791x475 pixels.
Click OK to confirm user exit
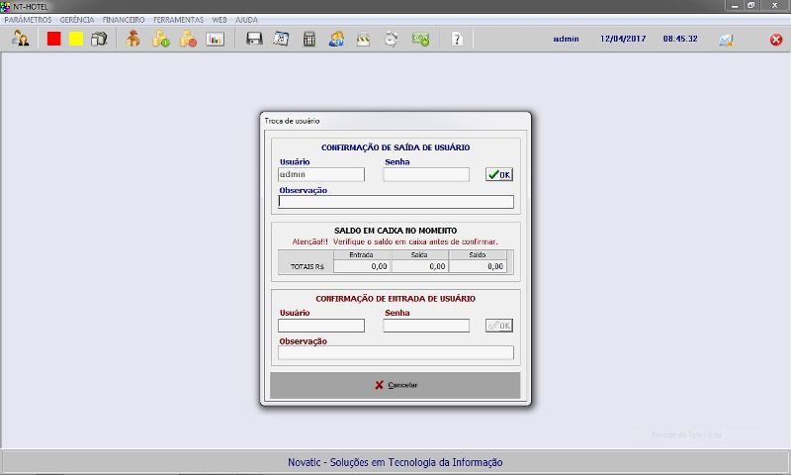pos(499,174)
